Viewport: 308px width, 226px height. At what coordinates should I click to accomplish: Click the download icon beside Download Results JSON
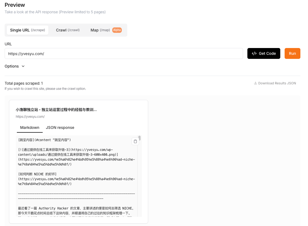(255, 83)
